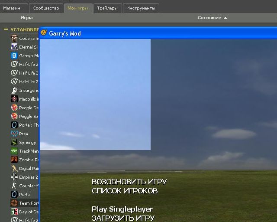277x222 pixels.
Task: Click Play Singleplayer in game menu
Action: click(122, 209)
